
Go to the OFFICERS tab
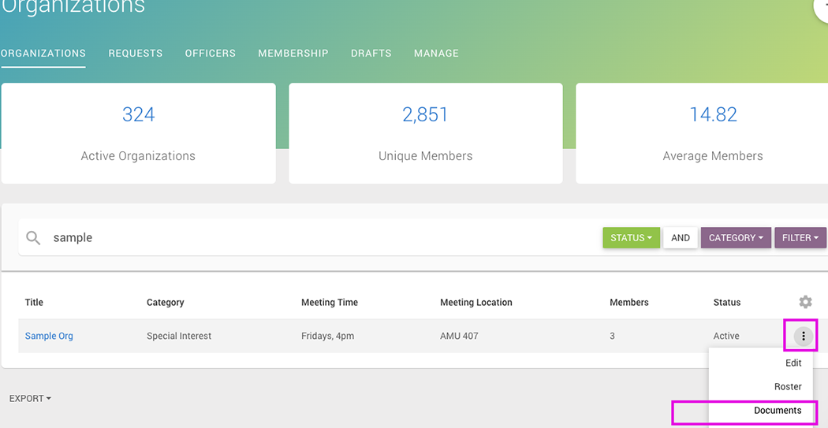coord(210,54)
